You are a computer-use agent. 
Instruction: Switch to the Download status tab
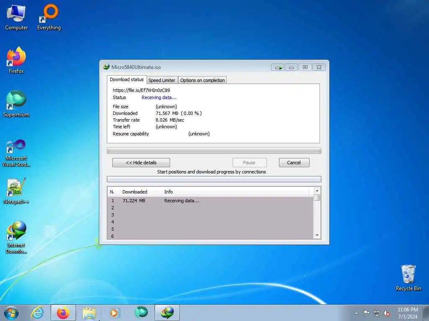pos(127,79)
